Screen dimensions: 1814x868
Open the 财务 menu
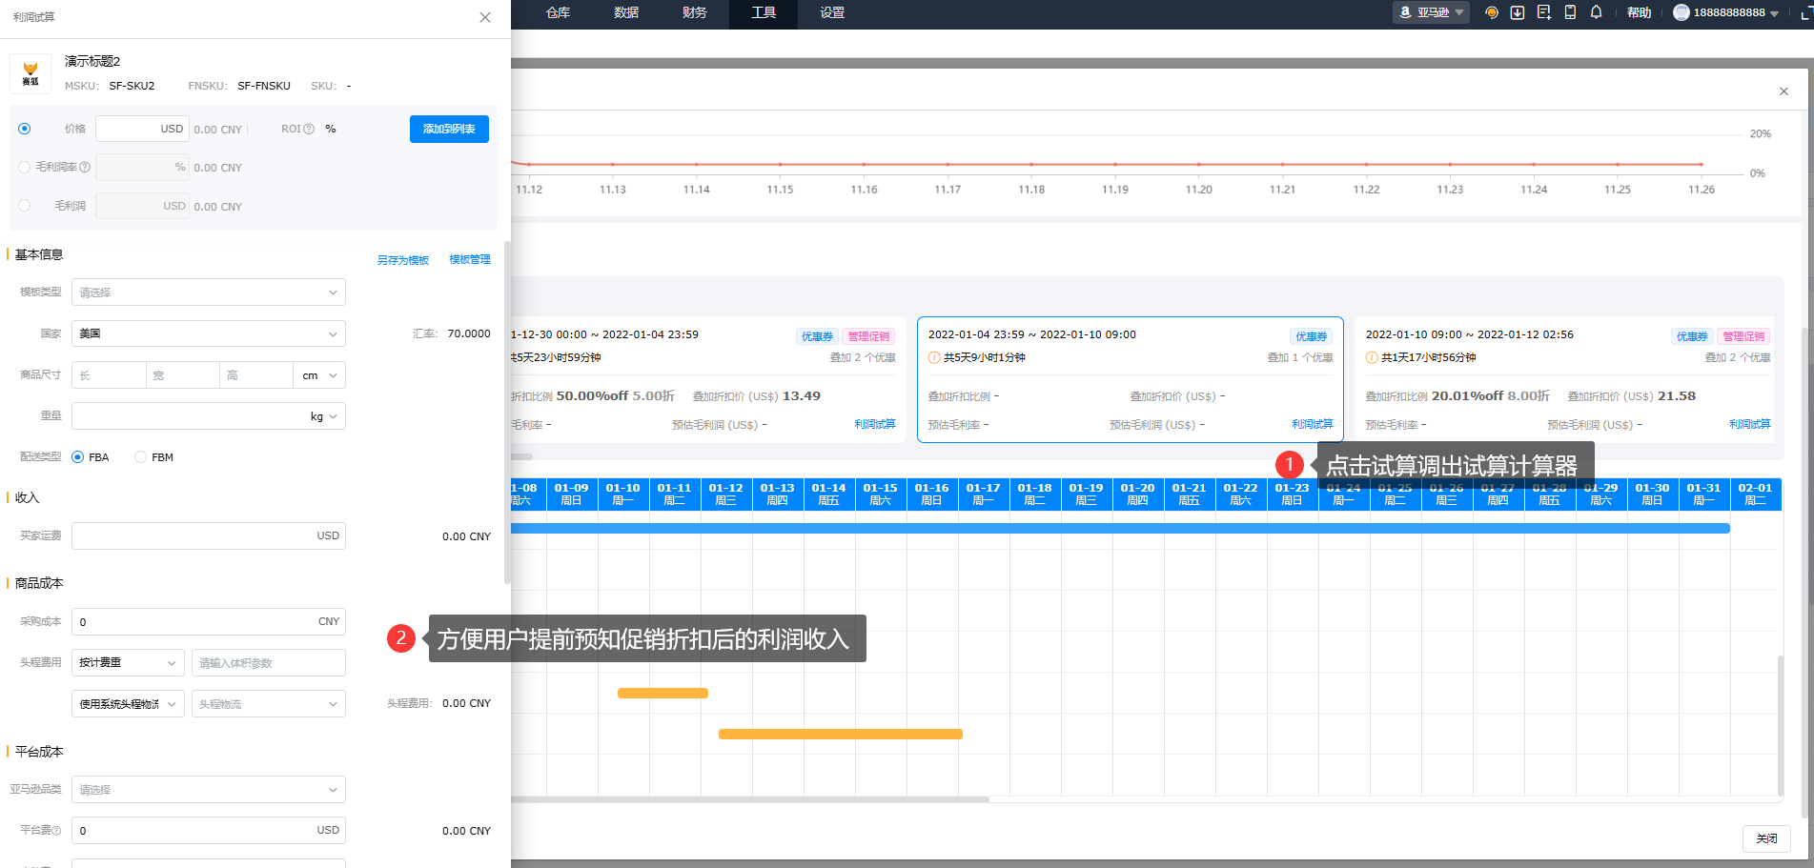[695, 13]
